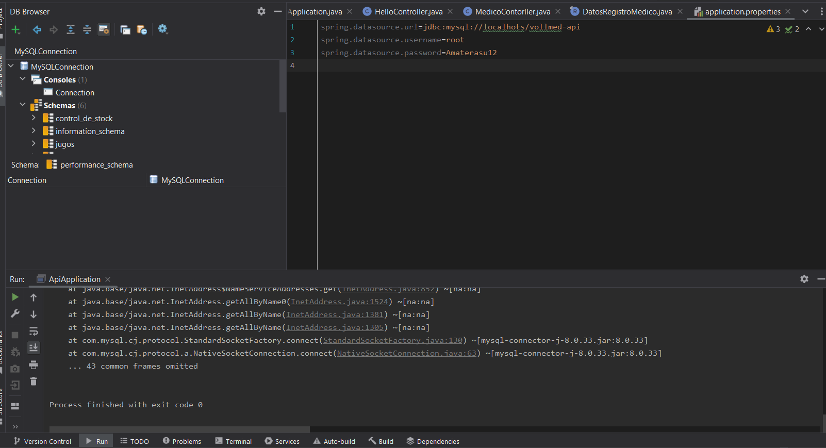Navigate forward in DB Browser with the grey right arrow
This screenshot has height=448, width=826.
click(54, 30)
